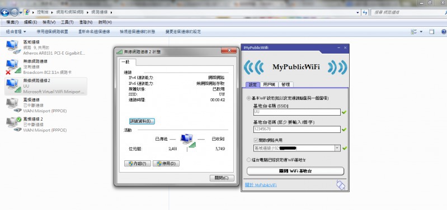Open the 進階(N) menu
This screenshot has height=210, width=447.
(x=86, y=22)
